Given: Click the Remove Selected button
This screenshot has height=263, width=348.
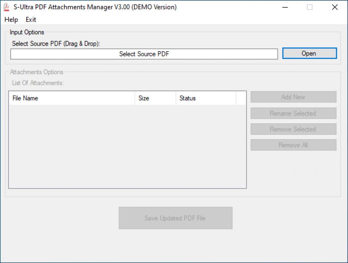Looking at the screenshot, I should click(294, 129).
